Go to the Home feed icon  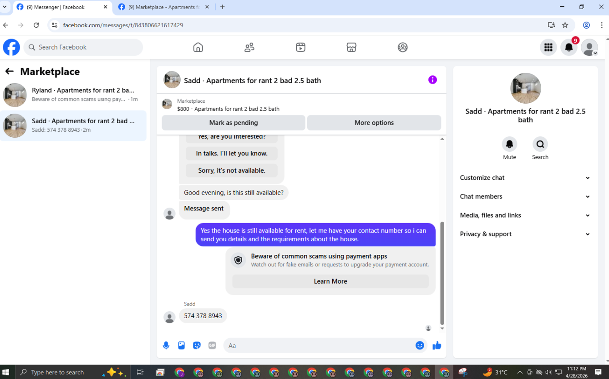coord(198,47)
